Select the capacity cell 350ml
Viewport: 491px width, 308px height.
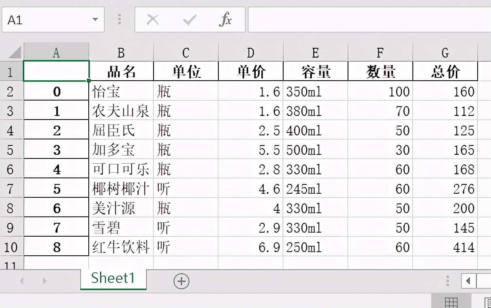pos(316,91)
